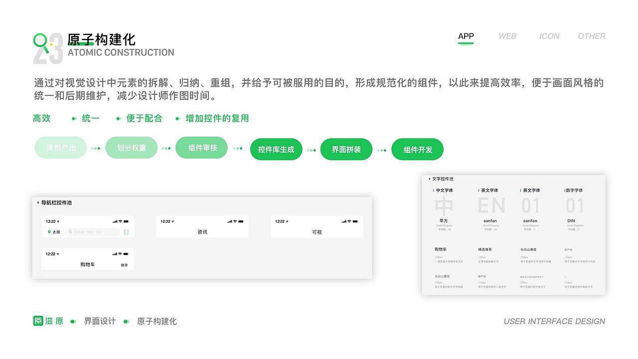
Task: Switch to the WEB tab
Action: (507, 36)
